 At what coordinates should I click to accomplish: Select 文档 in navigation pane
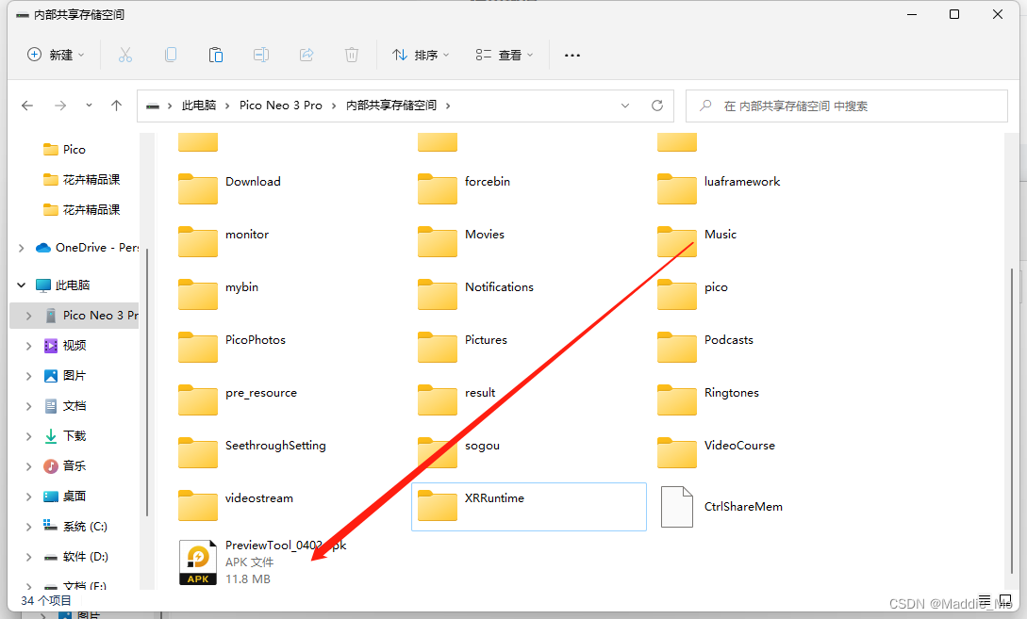point(74,406)
